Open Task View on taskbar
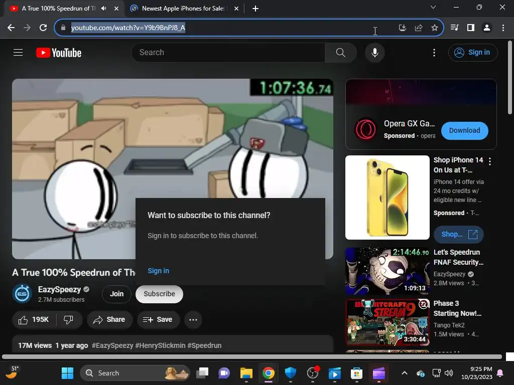 (x=202, y=373)
